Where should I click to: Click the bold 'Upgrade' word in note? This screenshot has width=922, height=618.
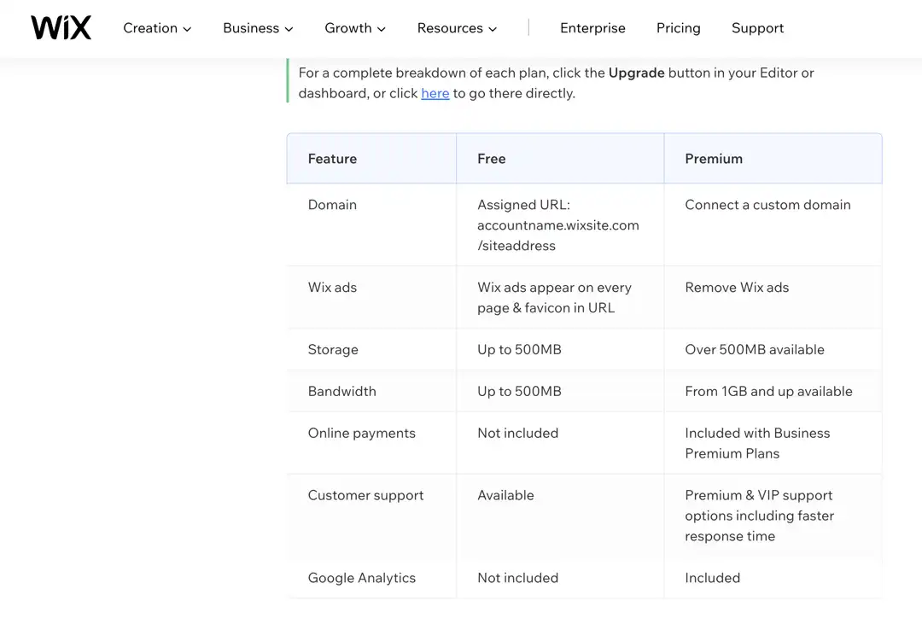point(636,73)
